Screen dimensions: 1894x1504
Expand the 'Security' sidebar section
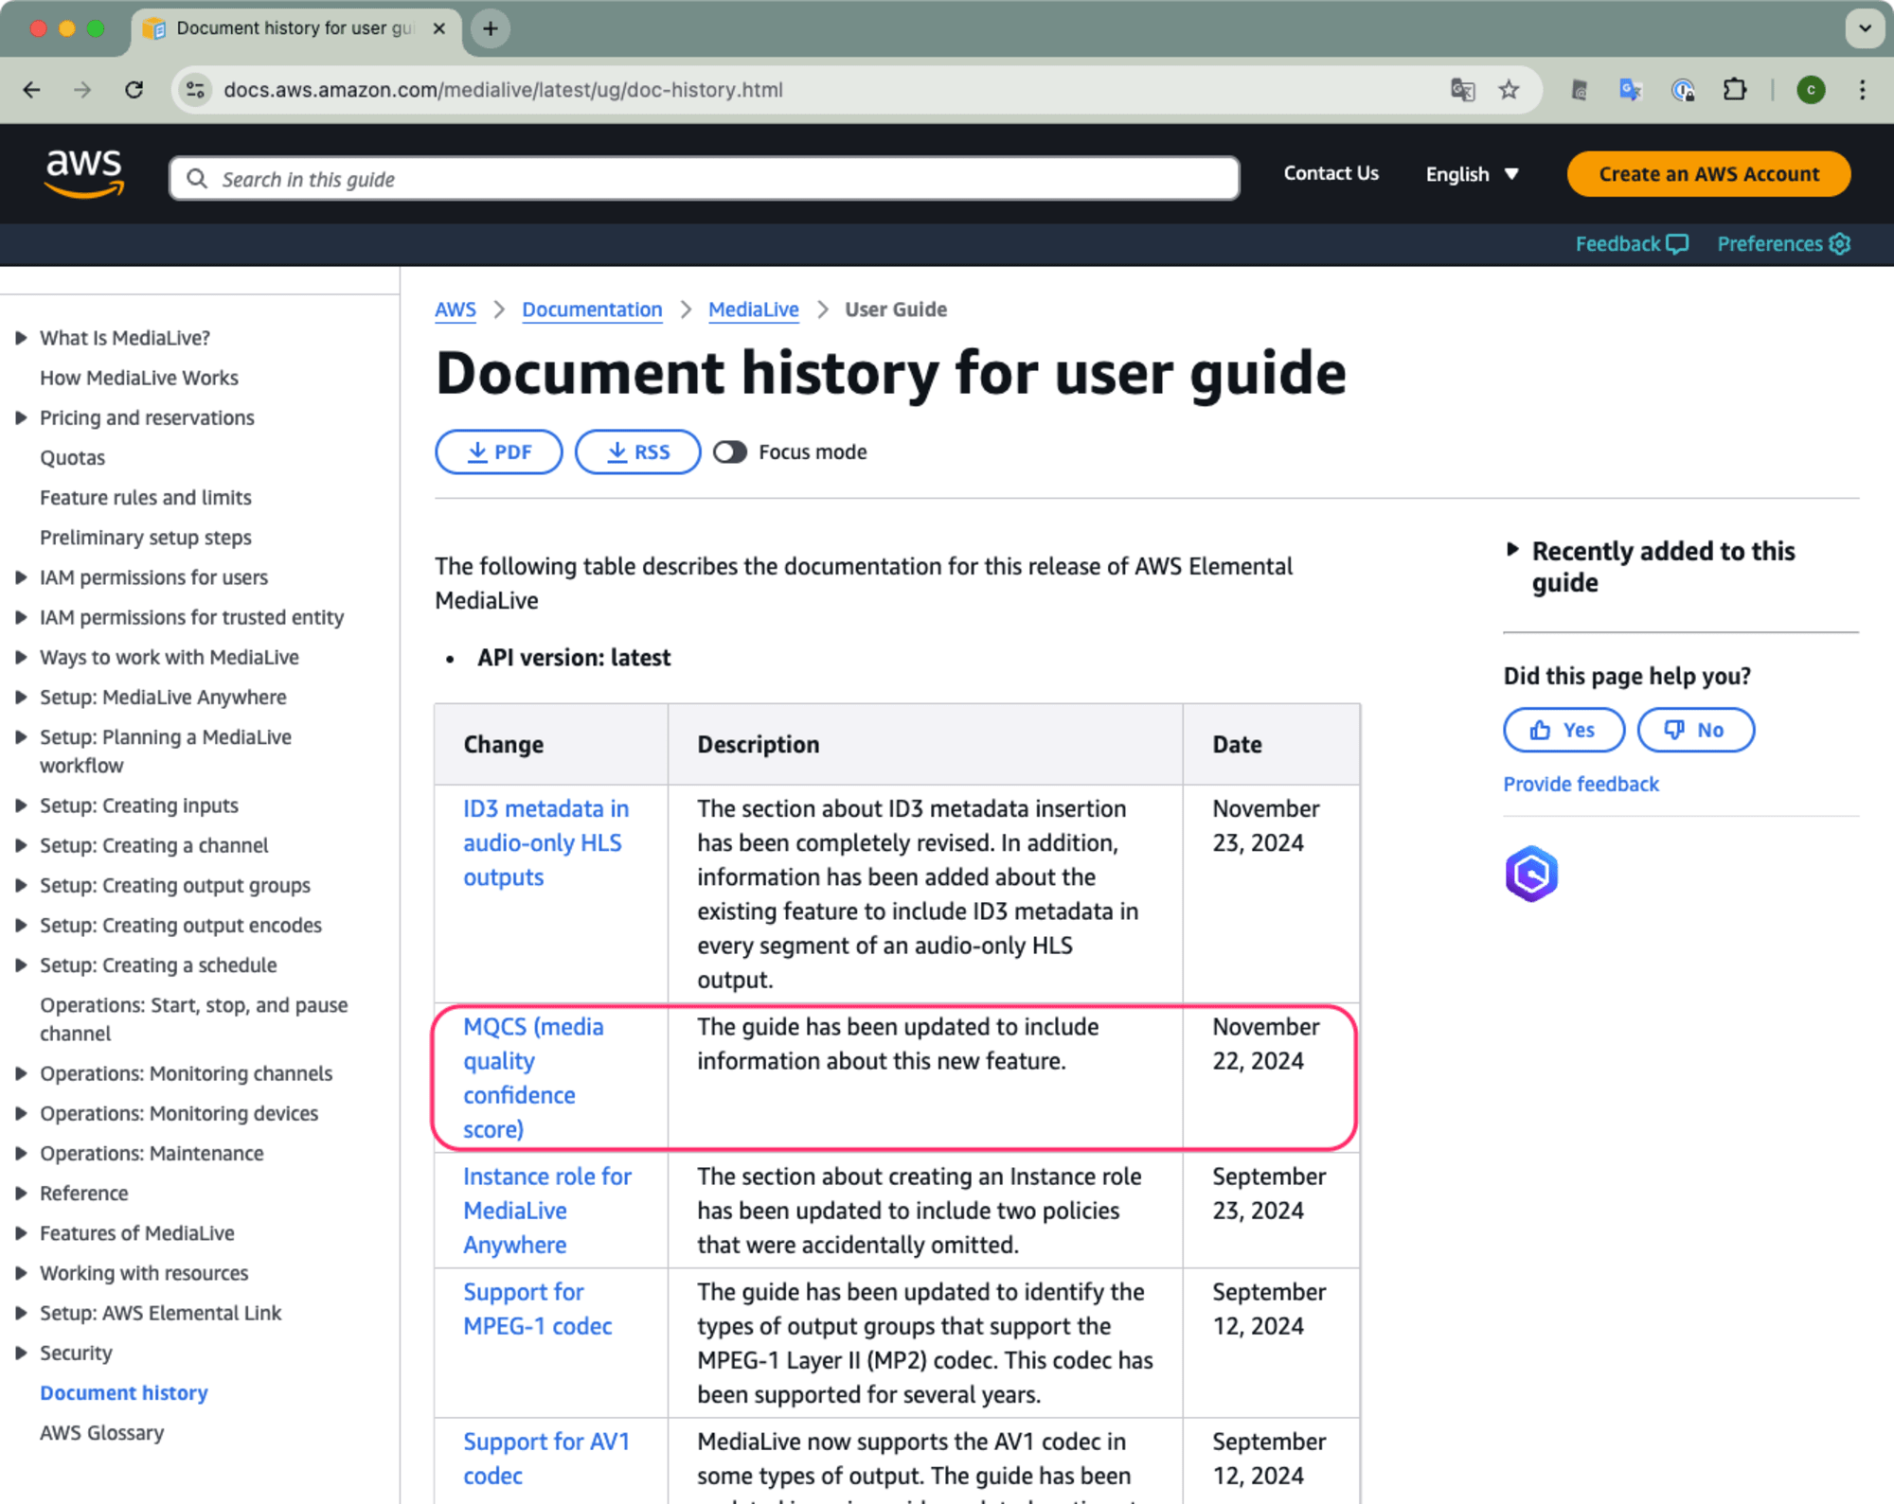tap(21, 1353)
